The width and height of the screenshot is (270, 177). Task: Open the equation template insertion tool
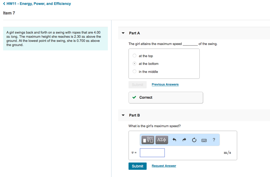pyautogui.click(x=147, y=140)
